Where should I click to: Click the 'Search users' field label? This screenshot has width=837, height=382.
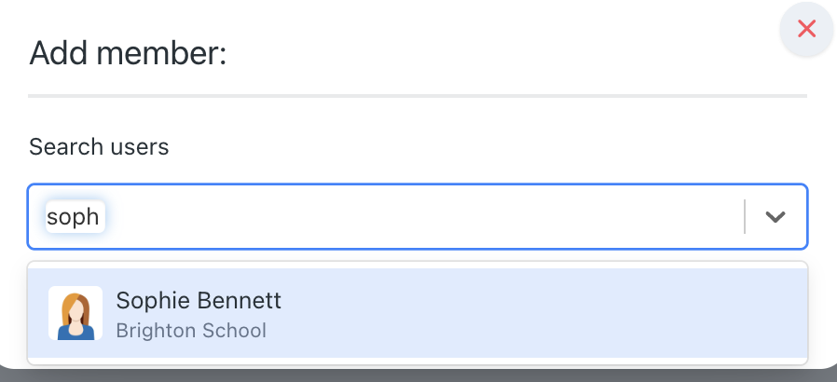99,146
